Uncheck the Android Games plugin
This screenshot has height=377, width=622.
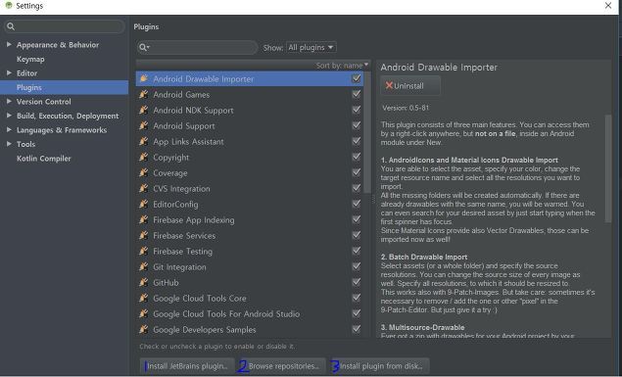pos(357,94)
